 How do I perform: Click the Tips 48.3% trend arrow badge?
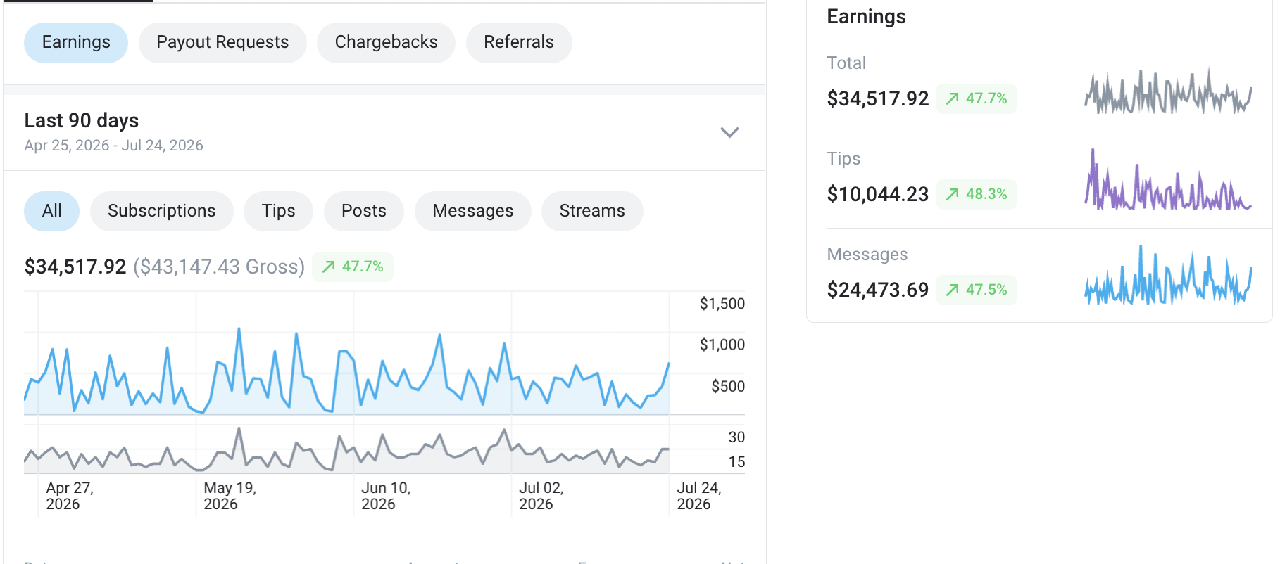pyautogui.click(x=976, y=194)
